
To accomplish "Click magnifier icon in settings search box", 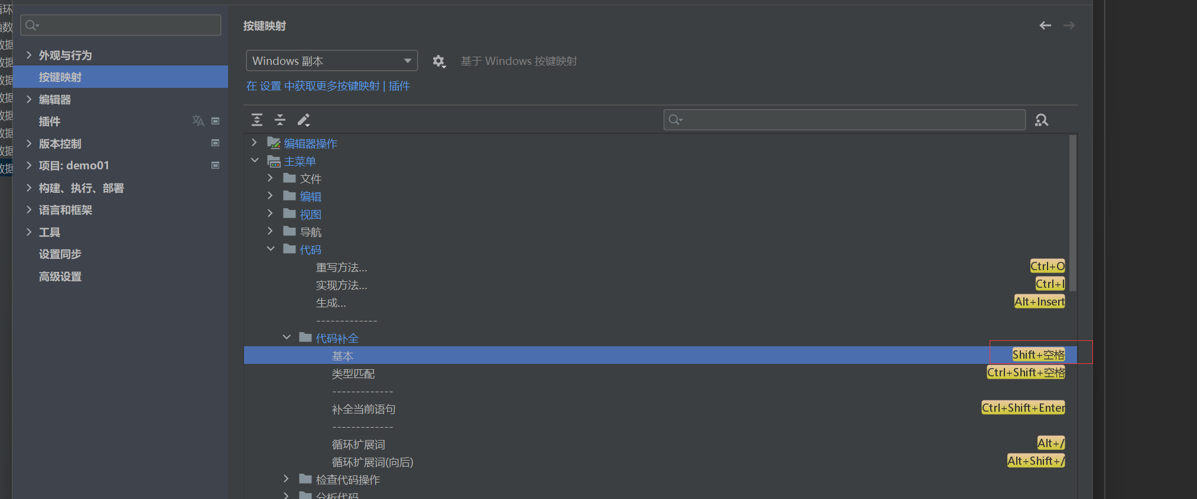I will click(x=32, y=25).
